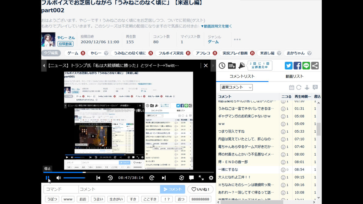Click the video seek progress bar

[129, 172]
